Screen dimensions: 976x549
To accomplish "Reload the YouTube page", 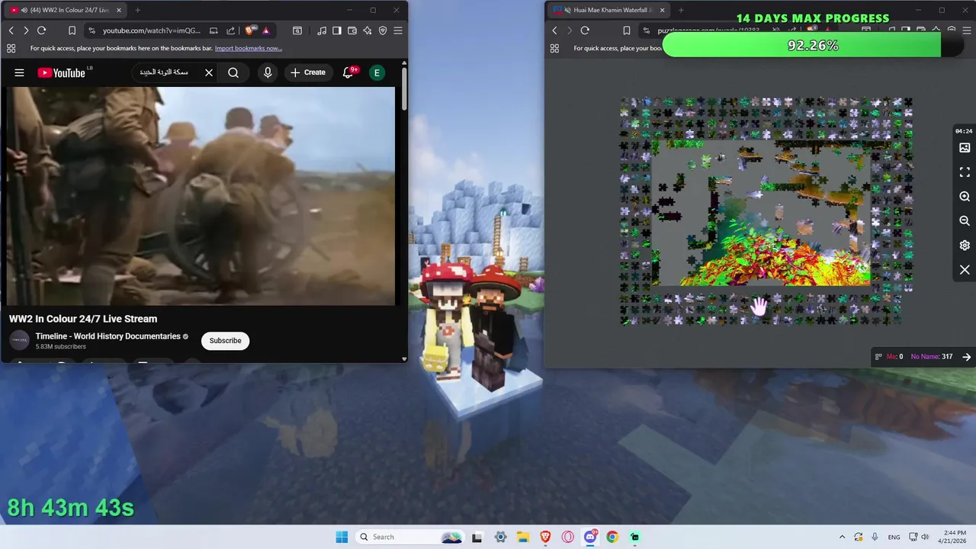I will pyautogui.click(x=42, y=30).
